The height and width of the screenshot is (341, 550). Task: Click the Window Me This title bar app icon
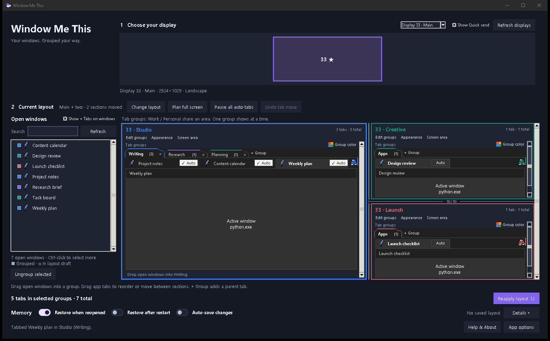[x=8, y=5]
